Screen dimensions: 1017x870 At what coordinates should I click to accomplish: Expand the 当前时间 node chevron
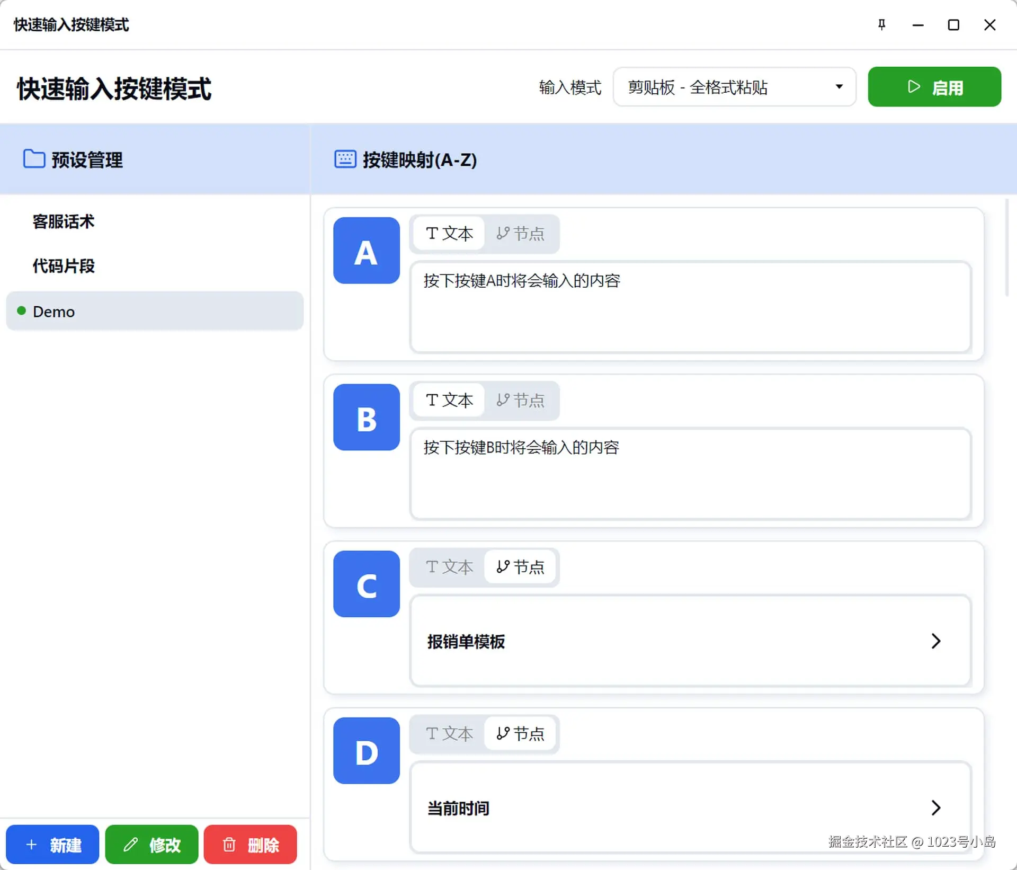tap(935, 808)
